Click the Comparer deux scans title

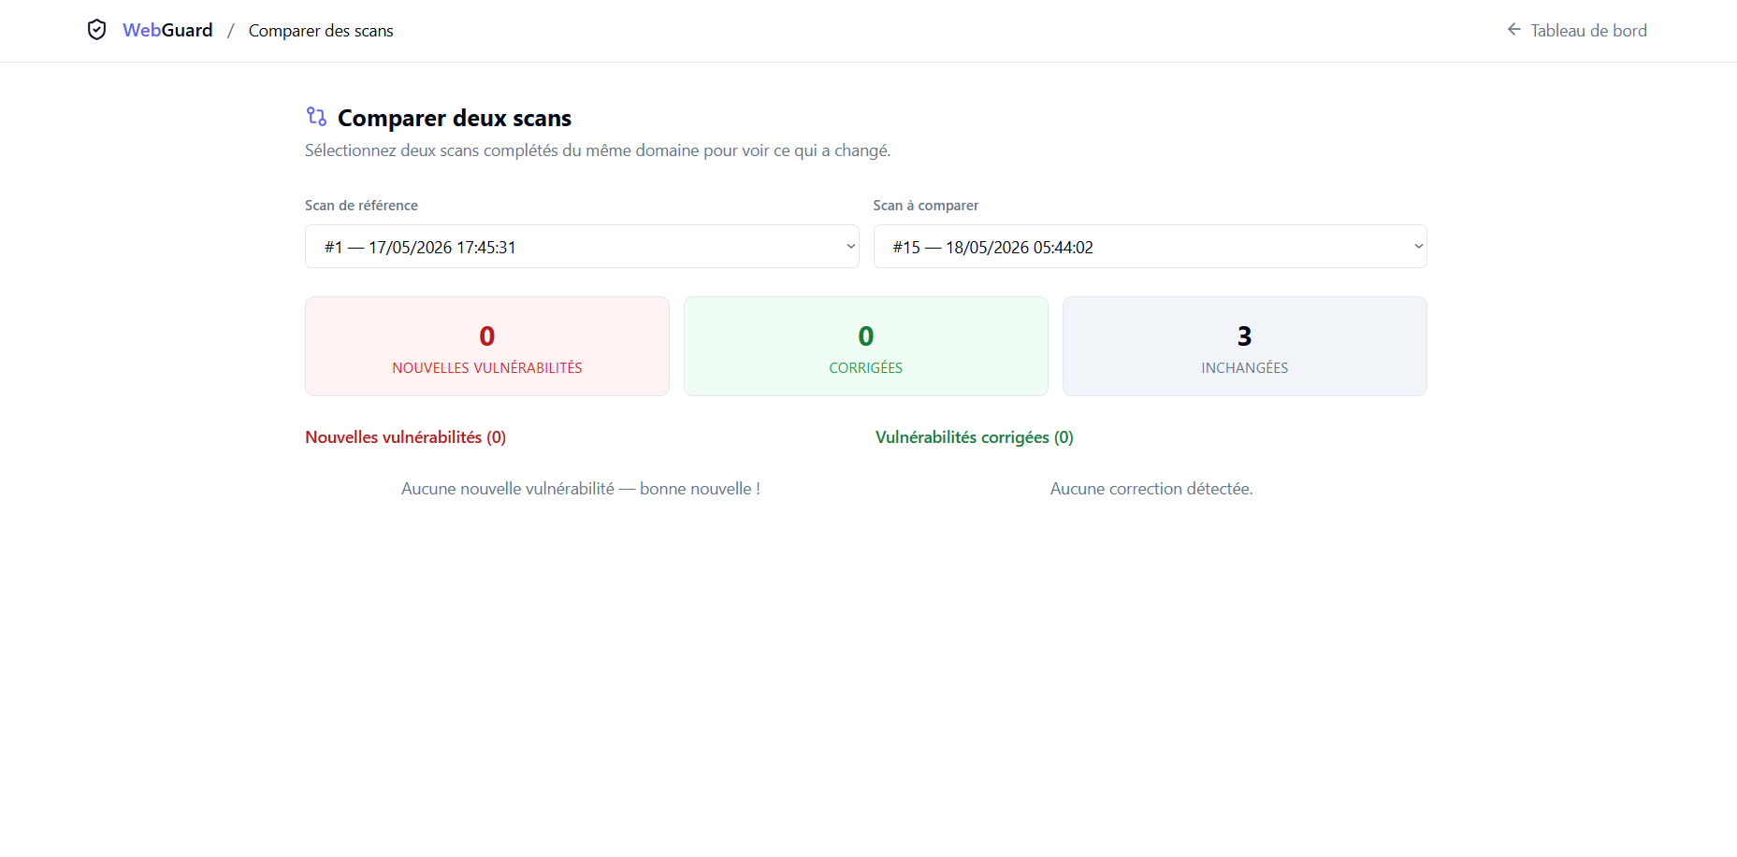(x=455, y=118)
